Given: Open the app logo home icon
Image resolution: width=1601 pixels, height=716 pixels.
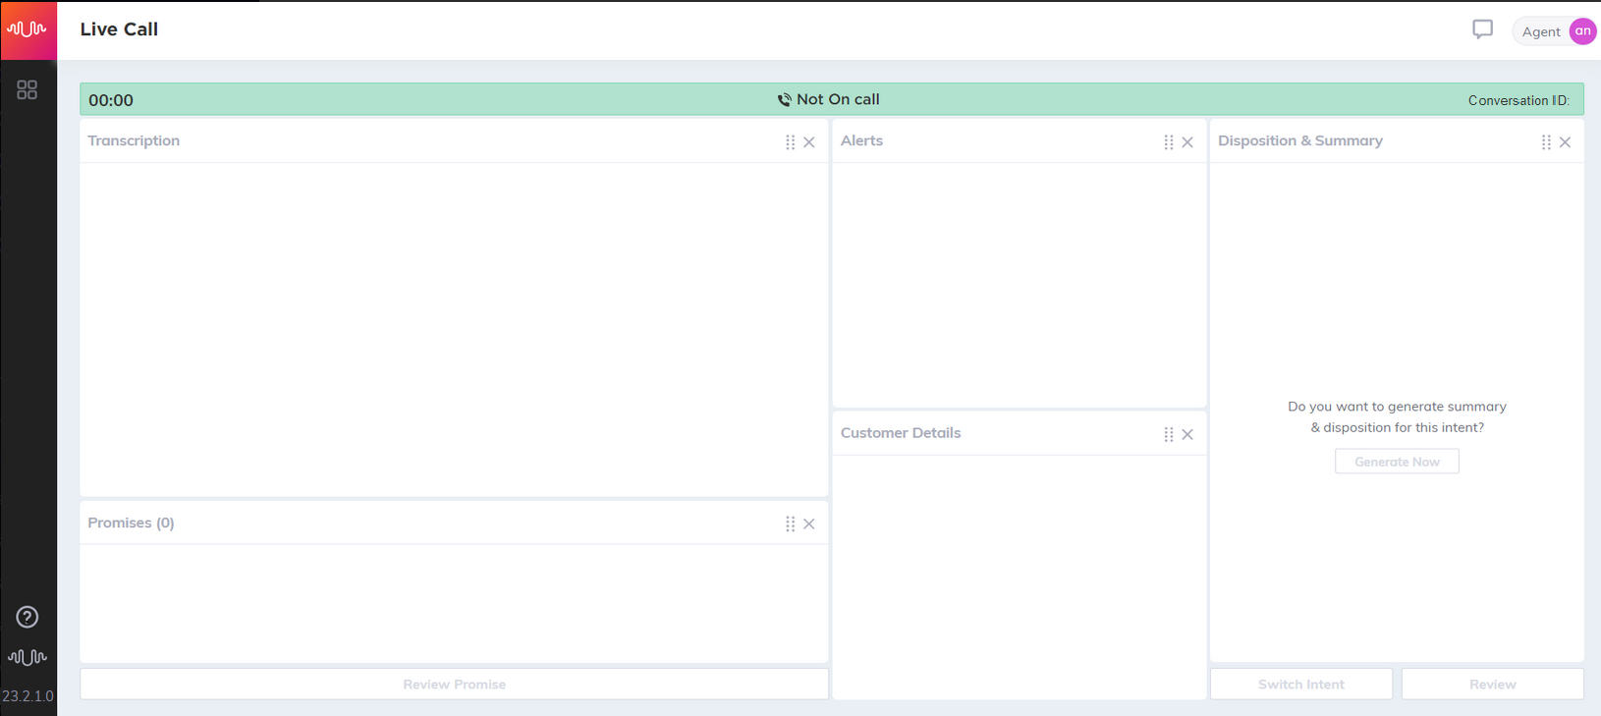Looking at the screenshot, I should pos(28,29).
